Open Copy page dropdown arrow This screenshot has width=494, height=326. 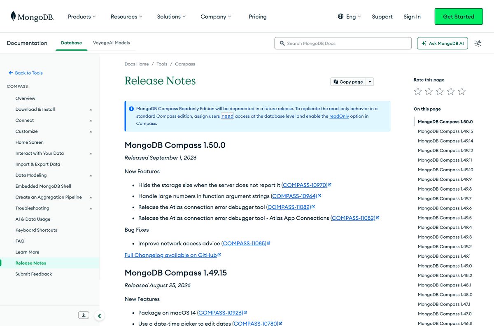point(370,82)
